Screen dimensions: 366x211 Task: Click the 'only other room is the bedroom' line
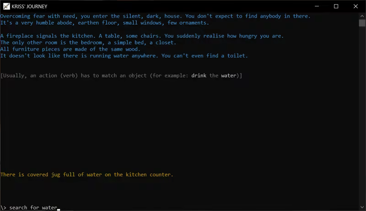tap(95, 42)
